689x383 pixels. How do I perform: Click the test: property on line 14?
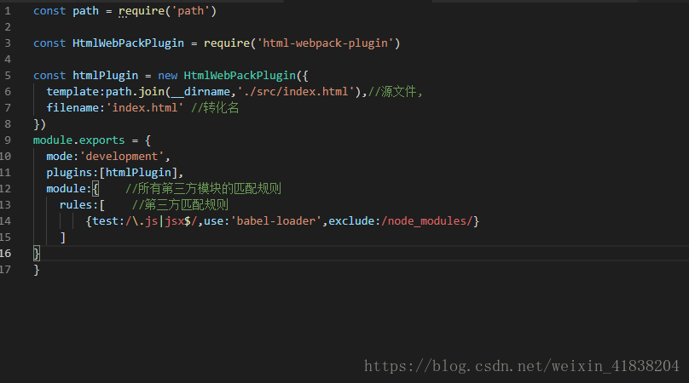point(108,221)
